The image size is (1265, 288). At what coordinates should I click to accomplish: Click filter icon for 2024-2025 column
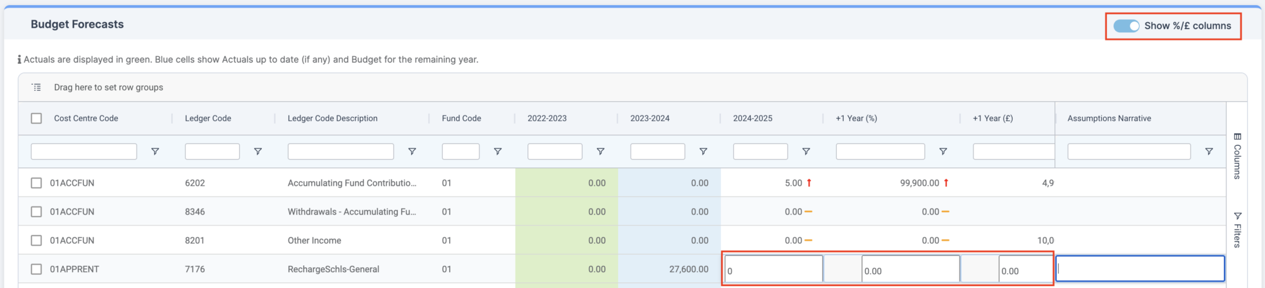(x=806, y=152)
